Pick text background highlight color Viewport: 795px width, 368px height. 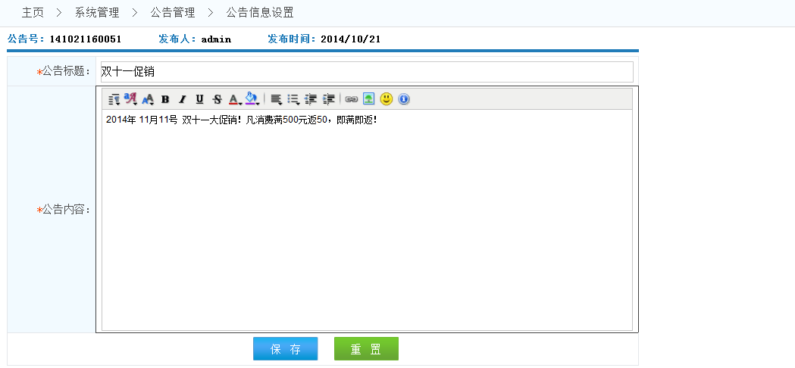coord(252,99)
